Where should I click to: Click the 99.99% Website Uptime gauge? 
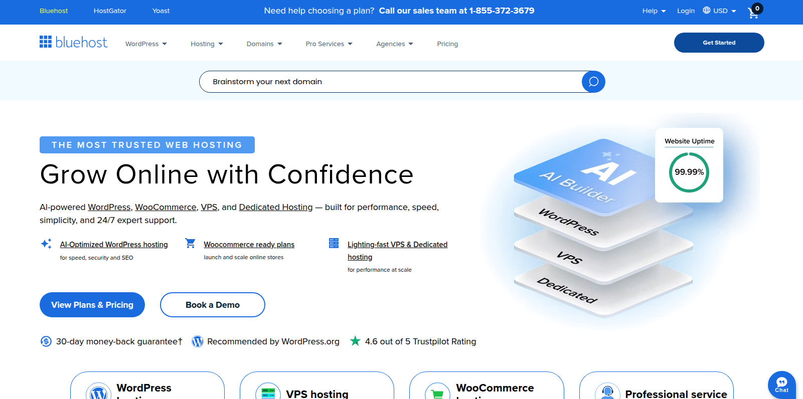coord(689,172)
